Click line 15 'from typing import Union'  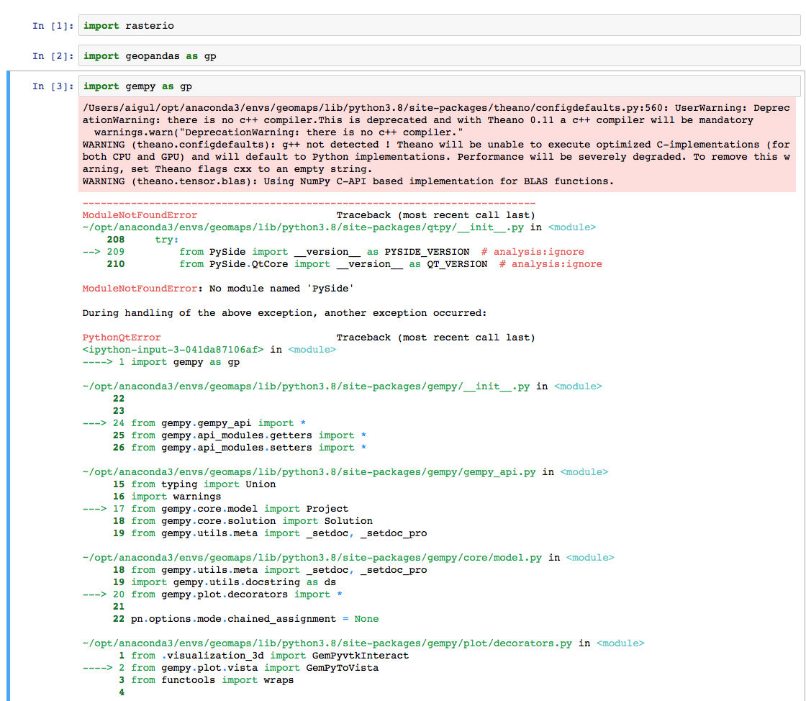[194, 484]
